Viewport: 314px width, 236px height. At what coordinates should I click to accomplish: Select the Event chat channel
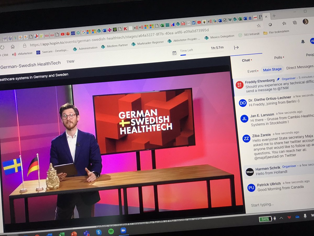pos(253,71)
